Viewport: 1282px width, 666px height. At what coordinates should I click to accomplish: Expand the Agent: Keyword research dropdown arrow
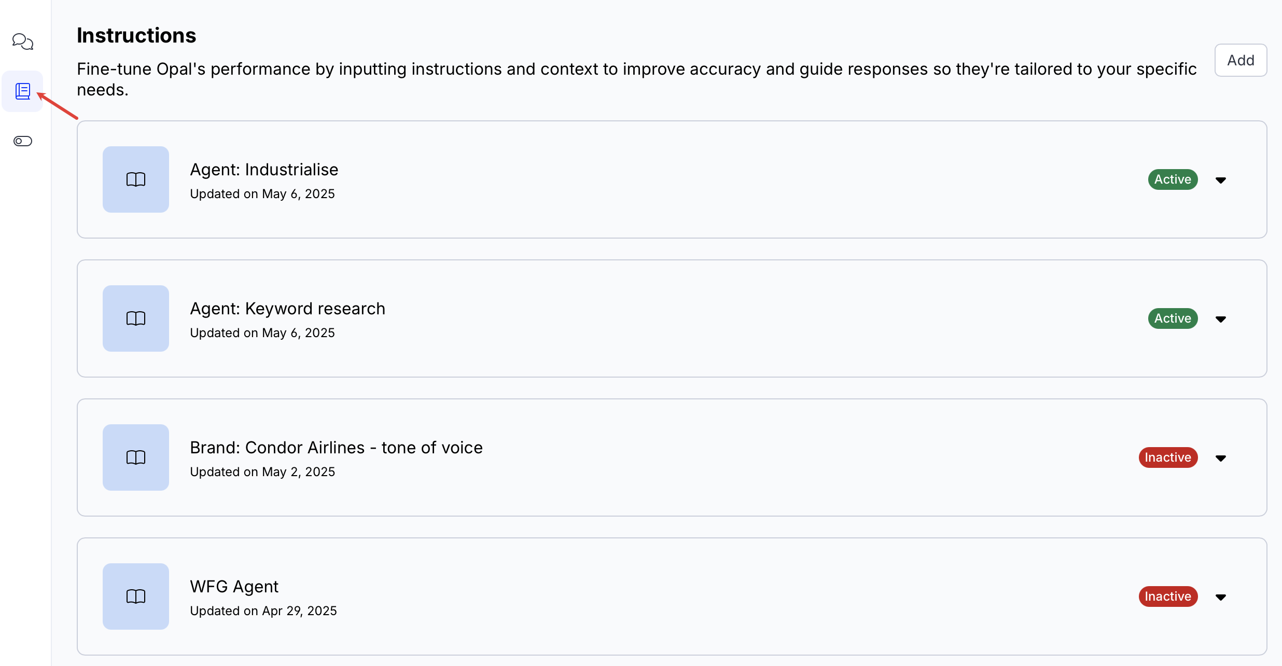[1221, 319]
